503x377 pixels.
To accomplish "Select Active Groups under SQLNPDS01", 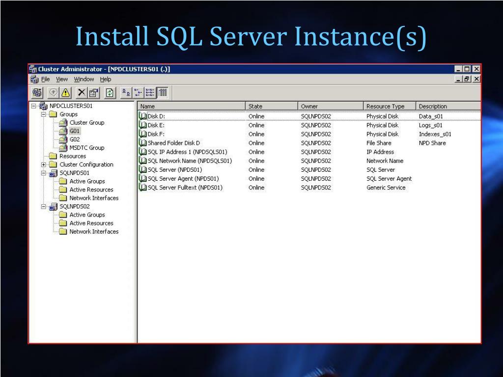I will pos(87,181).
